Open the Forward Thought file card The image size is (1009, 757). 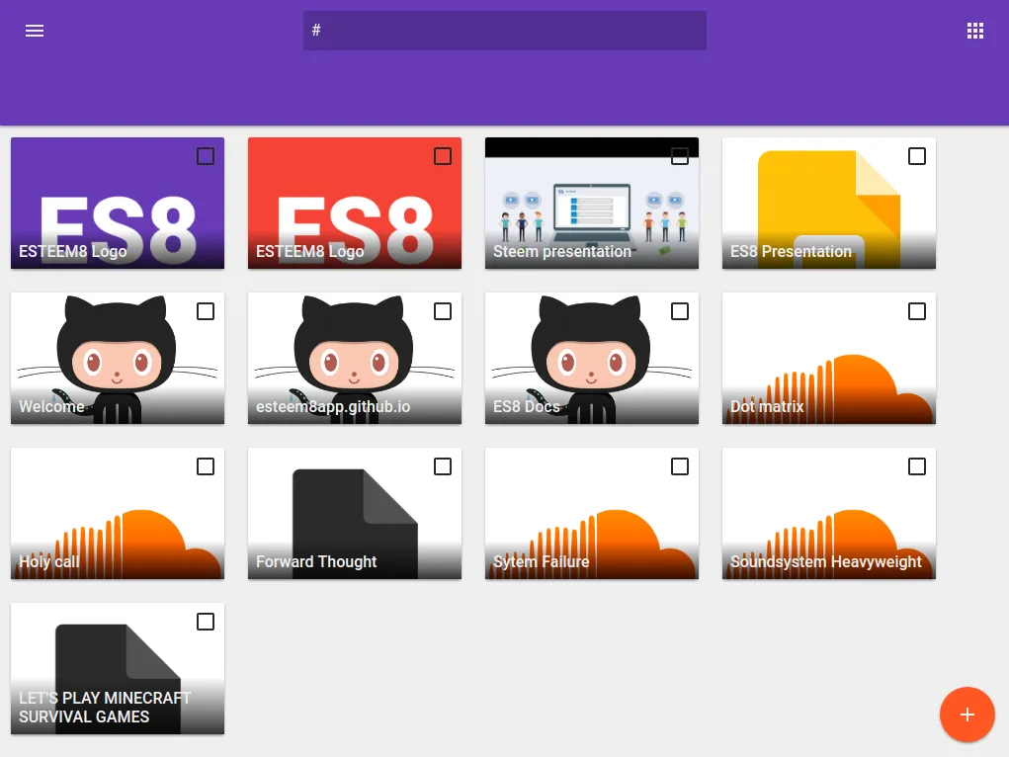[x=355, y=513]
